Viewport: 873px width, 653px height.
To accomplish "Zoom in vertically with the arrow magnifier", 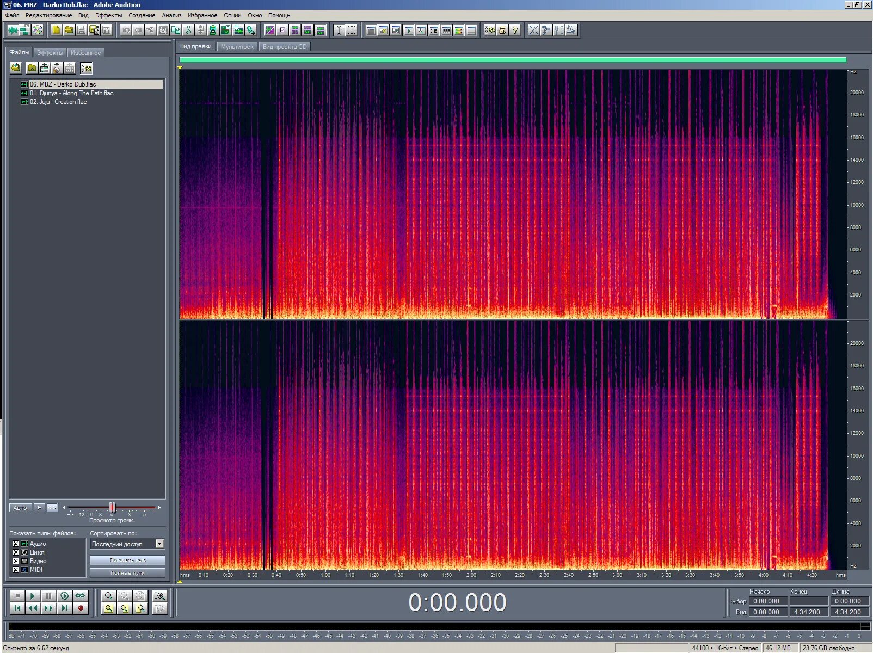I will pyautogui.click(x=159, y=596).
